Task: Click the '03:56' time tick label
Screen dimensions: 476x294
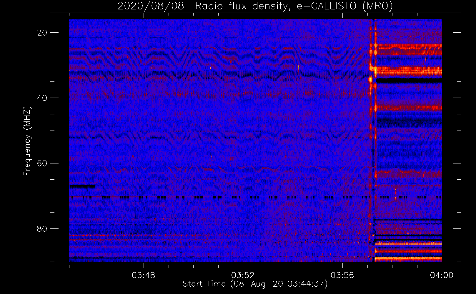Action: coord(342,275)
